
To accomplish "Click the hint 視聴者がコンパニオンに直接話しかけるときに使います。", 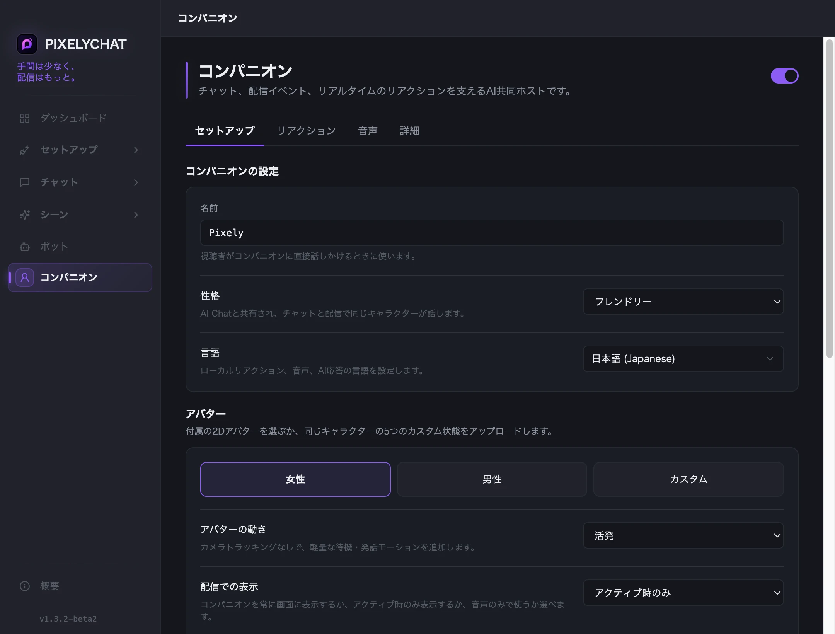I will 308,256.
